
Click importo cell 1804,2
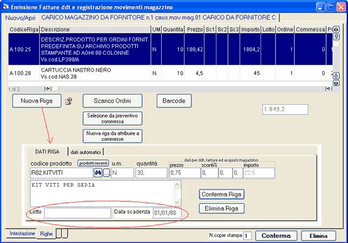[250, 49]
